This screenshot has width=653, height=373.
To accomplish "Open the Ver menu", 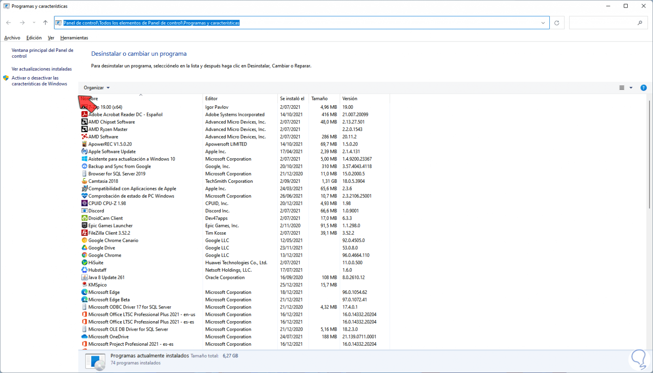I will 51,38.
